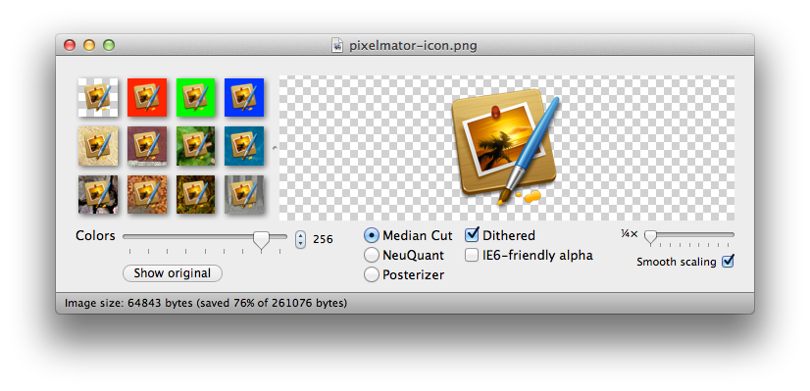Viewport: 810px width, 391px height.
Task: Select the Median Cut quantization option
Action: pos(372,236)
